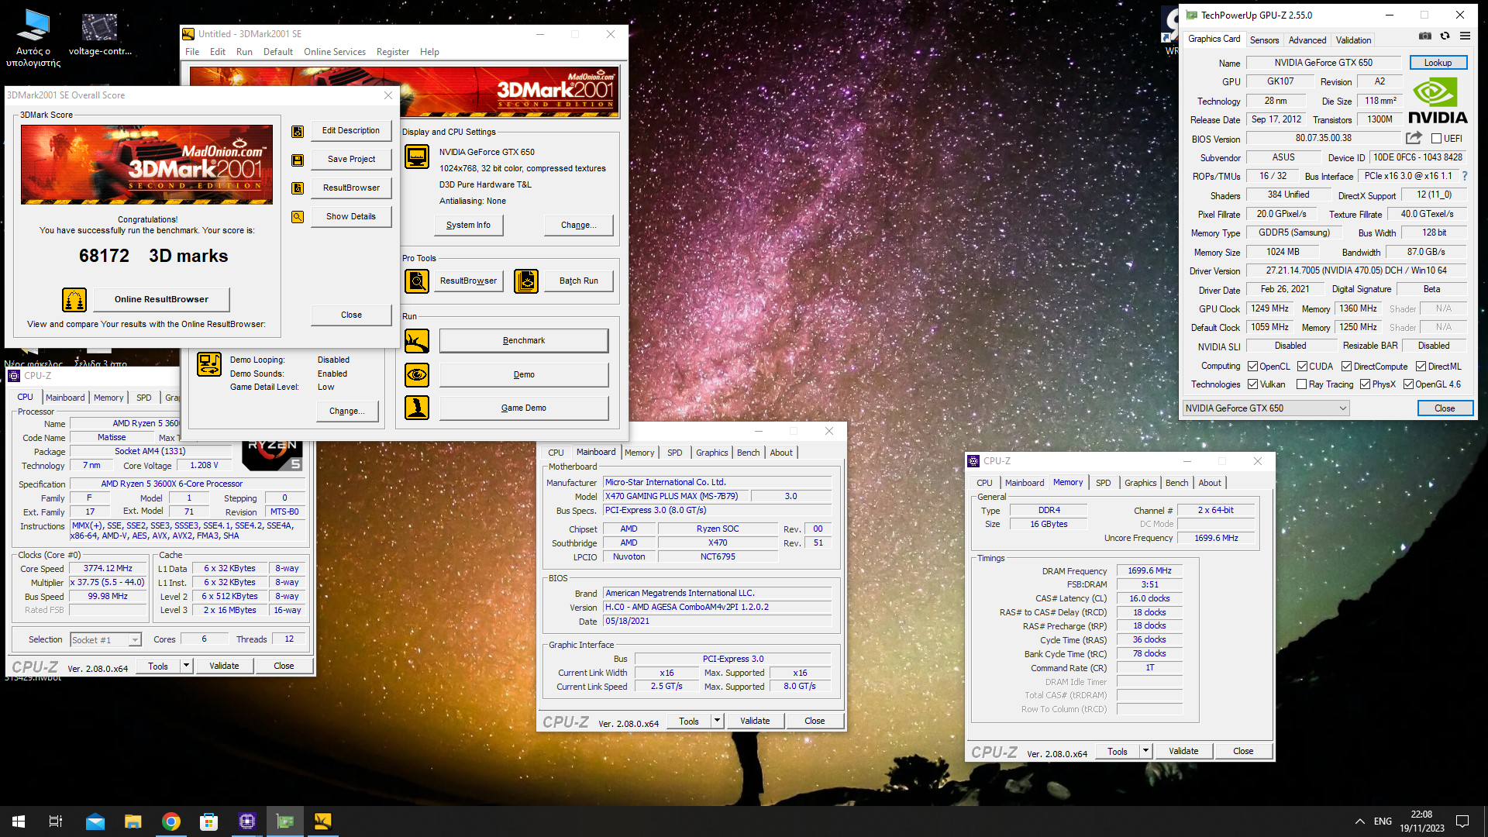
Task: Click the DRAM Frequency value 1699.6 MHz
Action: [1149, 570]
